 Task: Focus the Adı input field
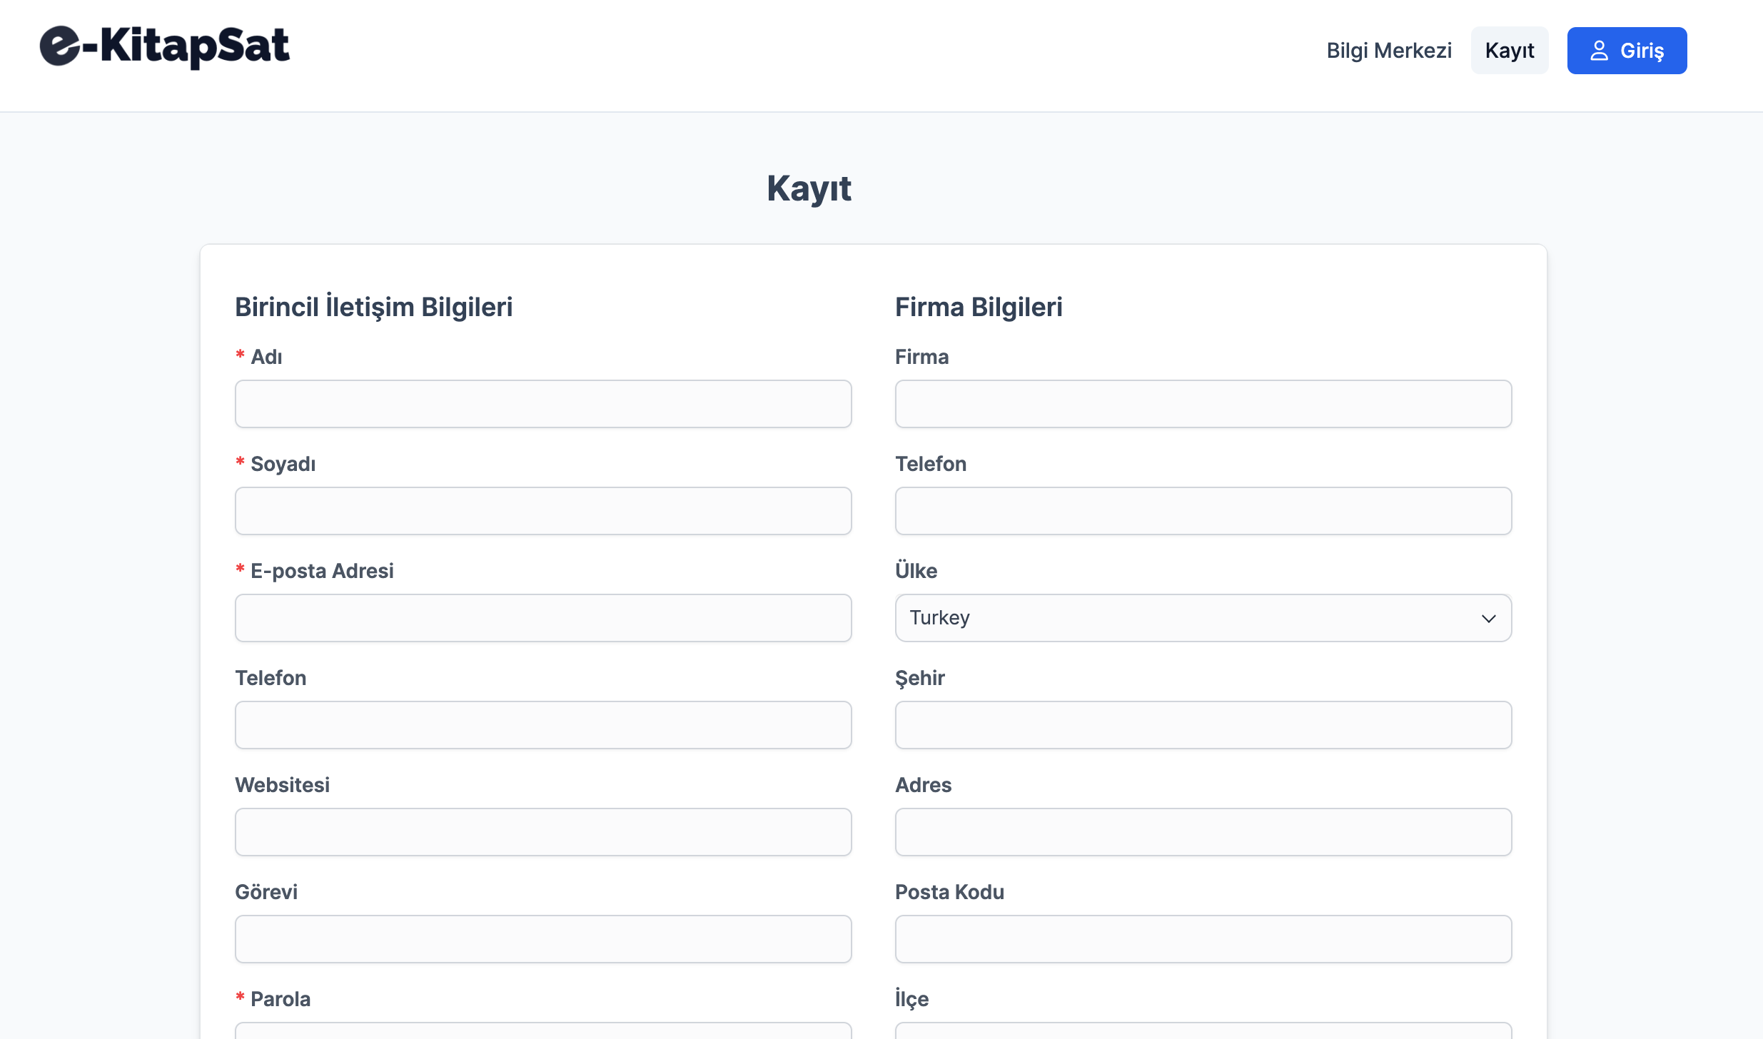(x=543, y=404)
